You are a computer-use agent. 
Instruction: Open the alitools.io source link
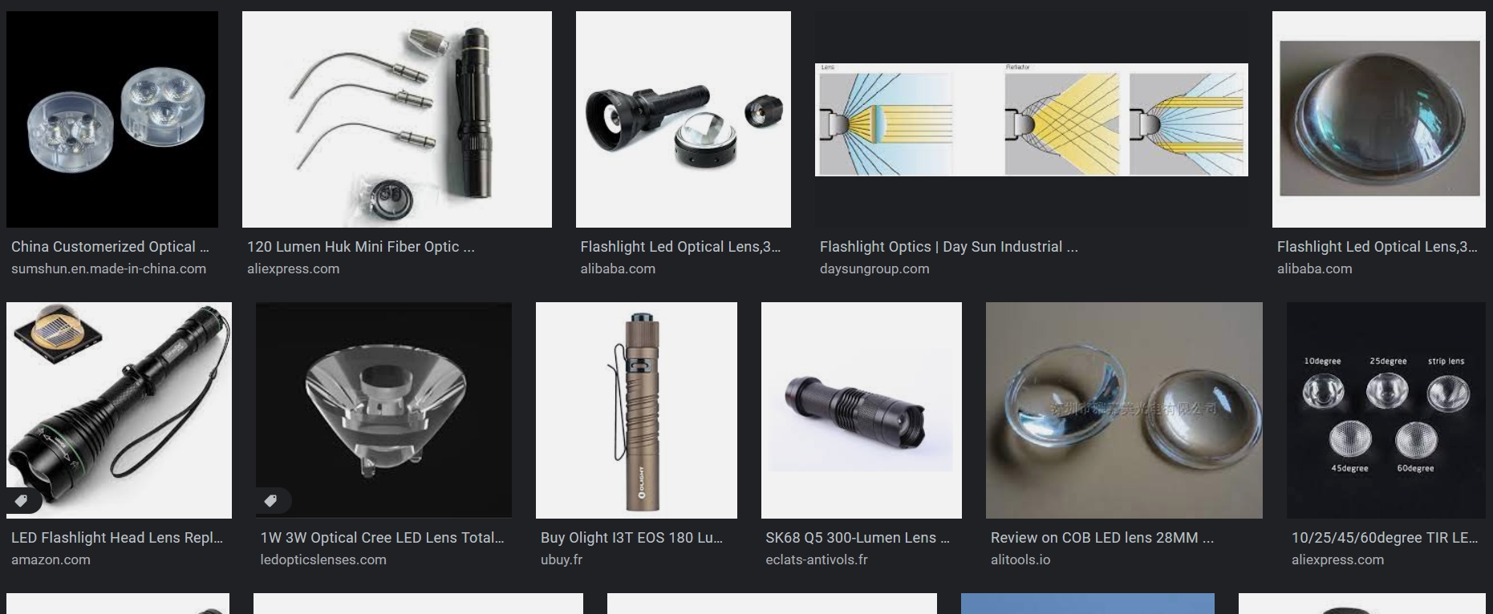pos(1020,560)
